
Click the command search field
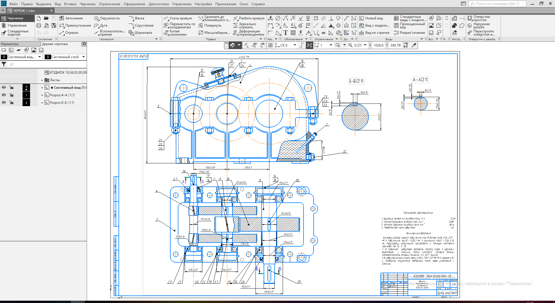(497, 4)
